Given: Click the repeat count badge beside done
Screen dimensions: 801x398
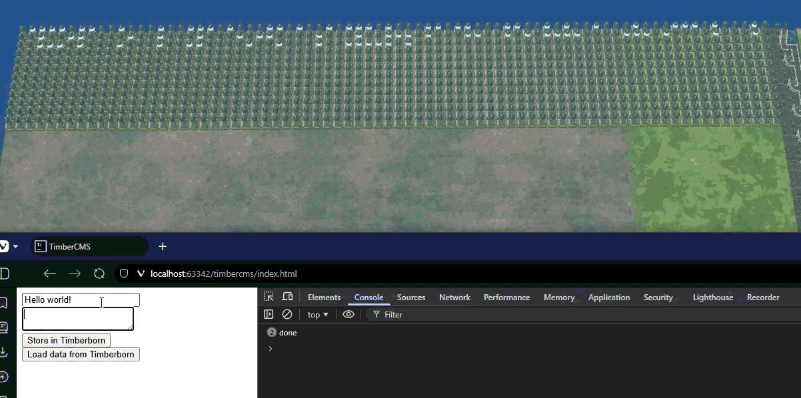Looking at the screenshot, I should pos(271,332).
